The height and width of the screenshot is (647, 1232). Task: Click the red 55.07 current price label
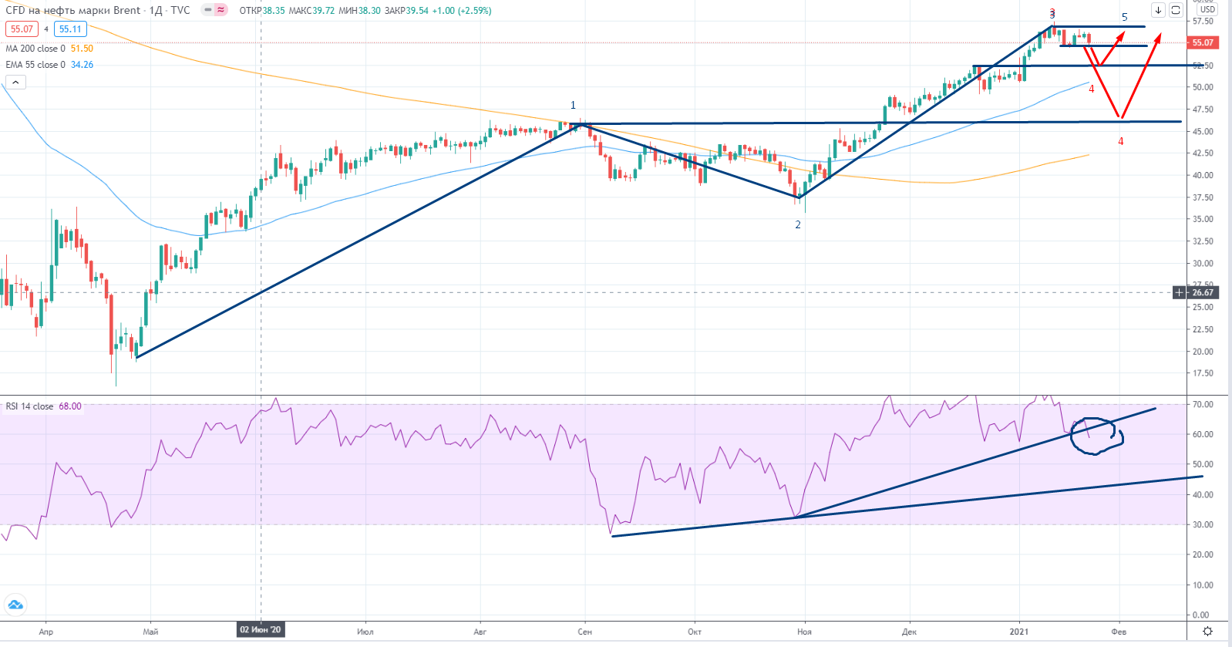[1202, 42]
